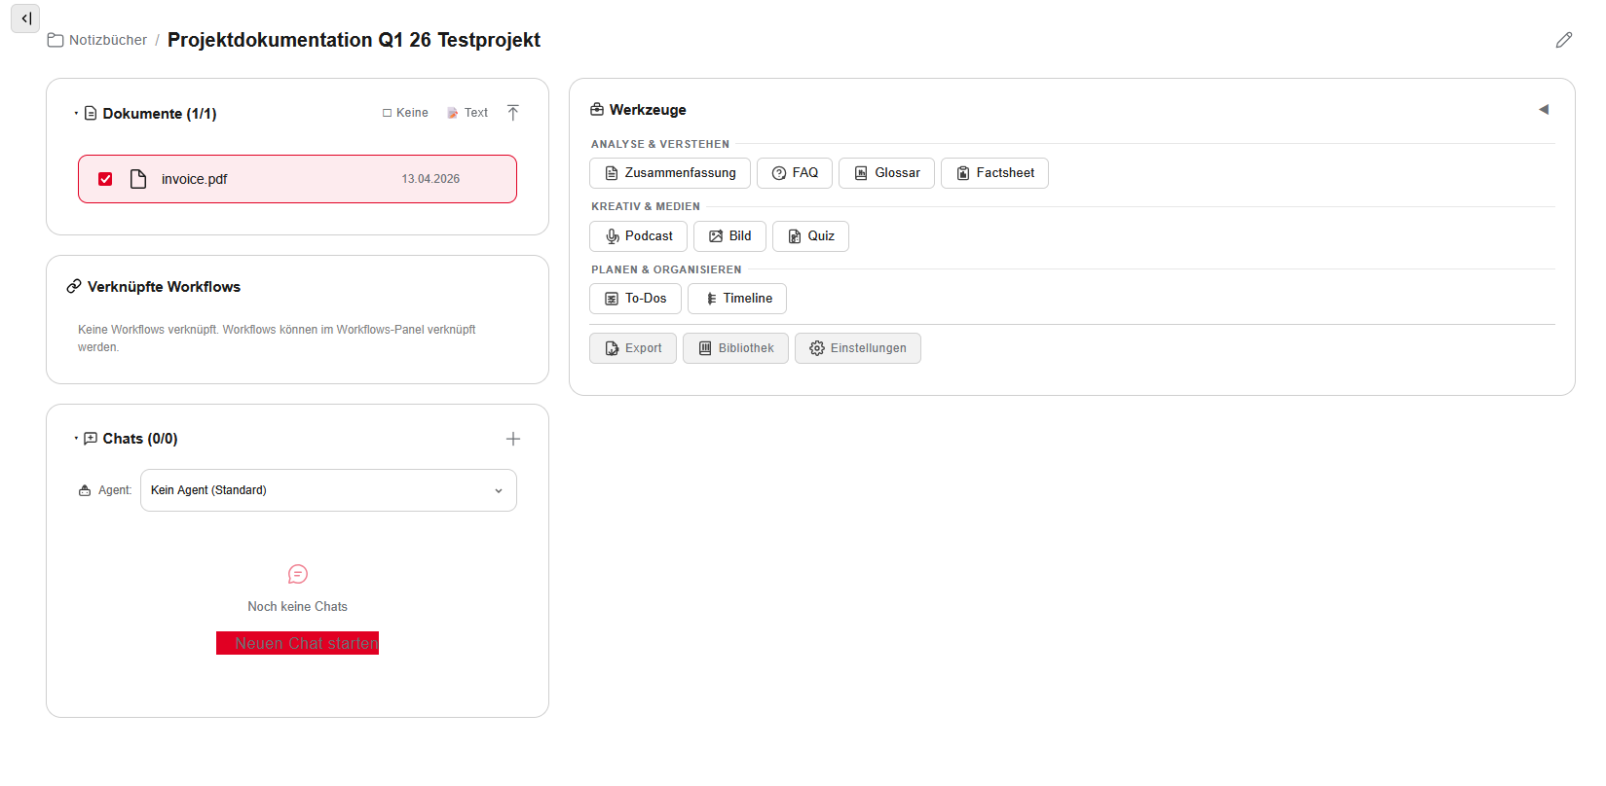Navigate to Notizbücher breadcrumb

point(97,40)
